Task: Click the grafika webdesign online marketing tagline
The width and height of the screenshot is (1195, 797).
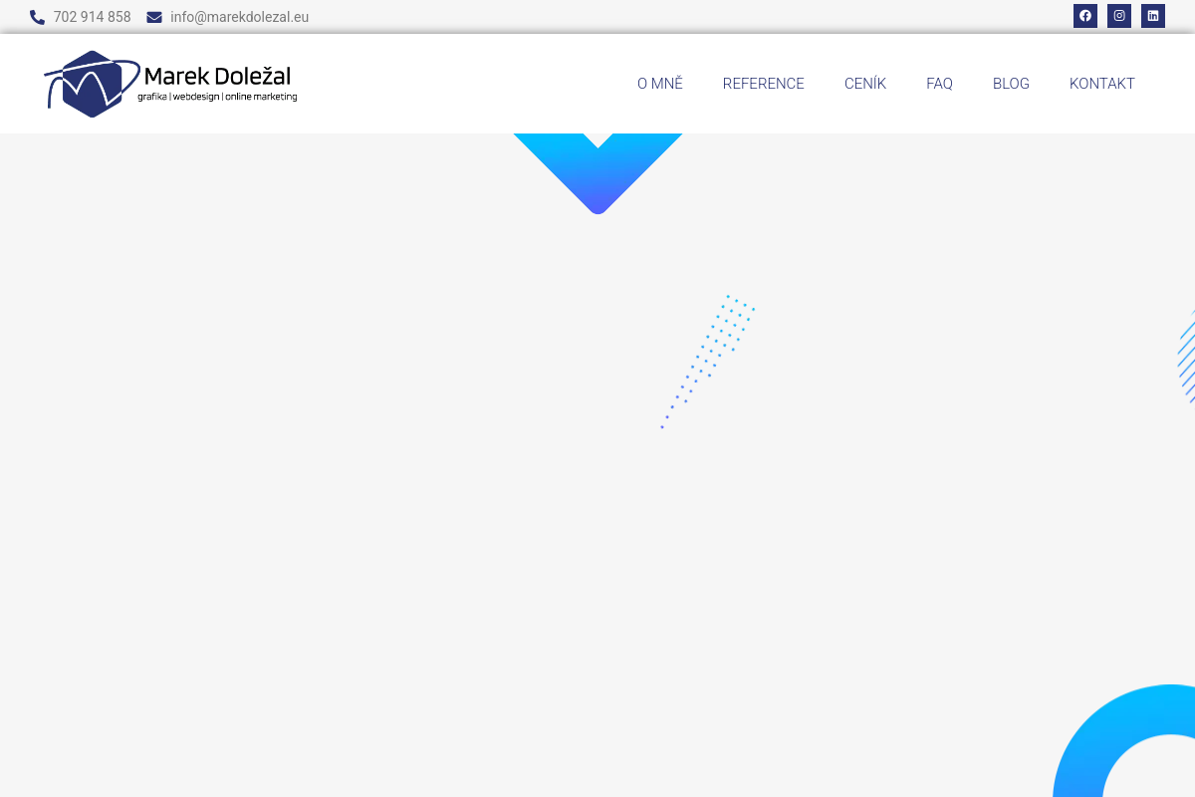Action: coord(217,97)
